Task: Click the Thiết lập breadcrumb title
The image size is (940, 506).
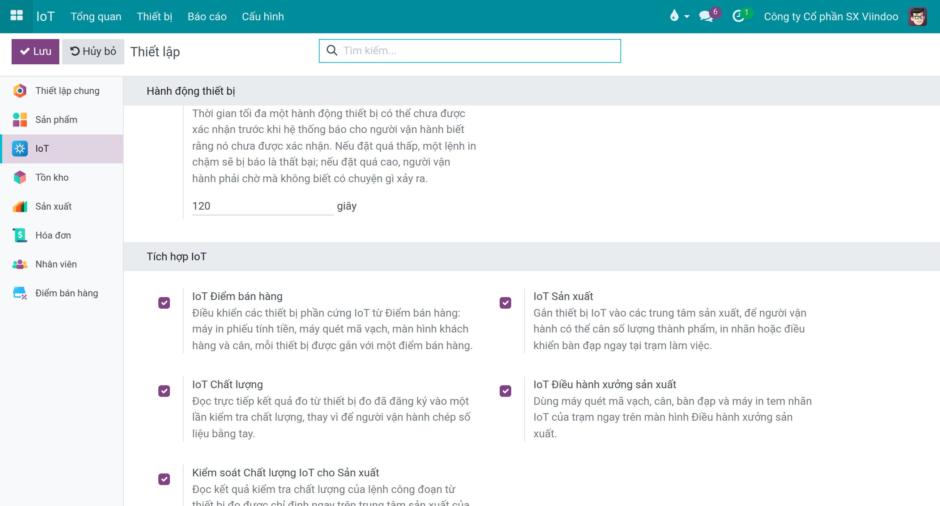Action: point(155,52)
